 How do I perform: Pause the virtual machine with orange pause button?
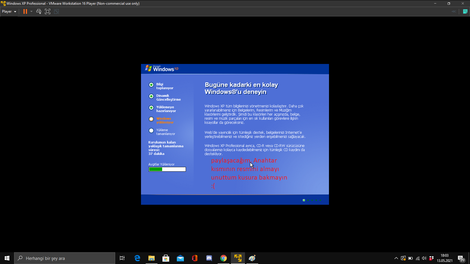(x=25, y=11)
